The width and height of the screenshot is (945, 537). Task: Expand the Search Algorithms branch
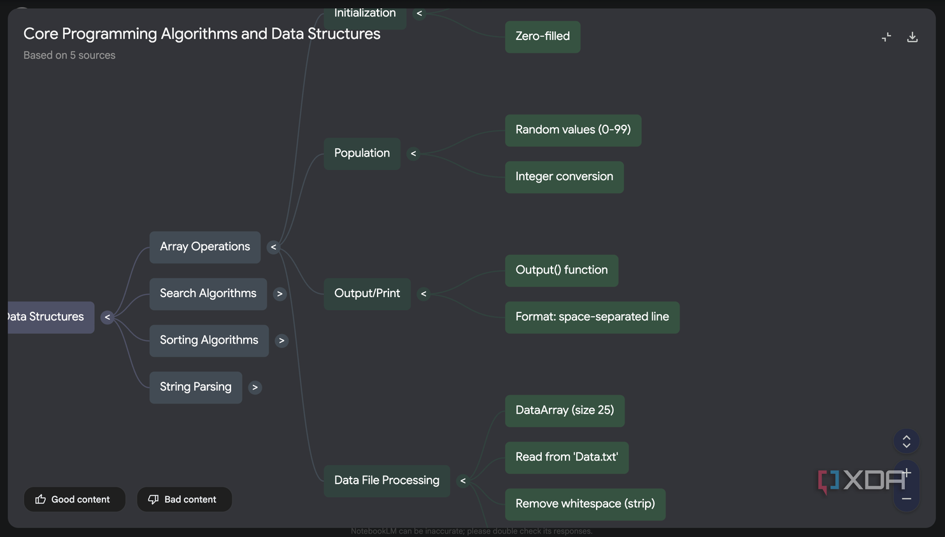click(280, 294)
